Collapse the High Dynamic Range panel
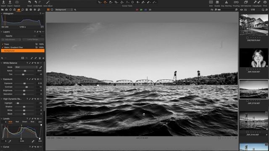This screenshot has width=269, height=151. click(2, 99)
